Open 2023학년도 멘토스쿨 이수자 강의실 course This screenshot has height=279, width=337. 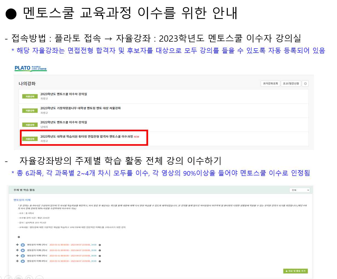pos(64,94)
